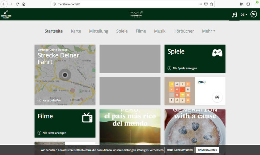Click the Mehr Informationen button
260x155 pixels.
[180, 150]
